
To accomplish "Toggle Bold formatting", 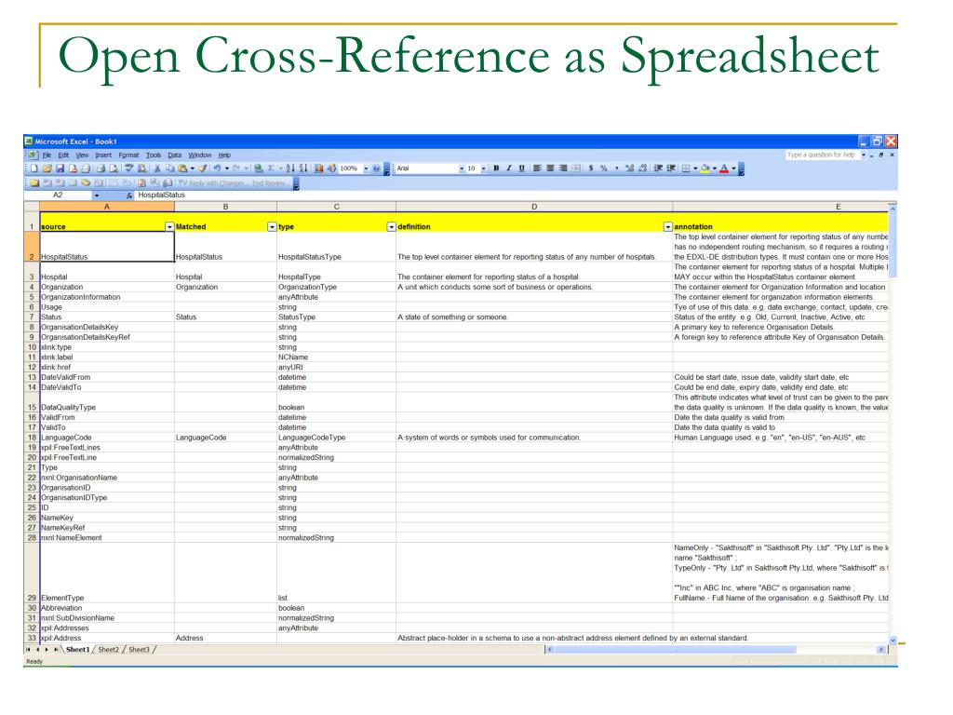I will pyautogui.click(x=496, y=169).
